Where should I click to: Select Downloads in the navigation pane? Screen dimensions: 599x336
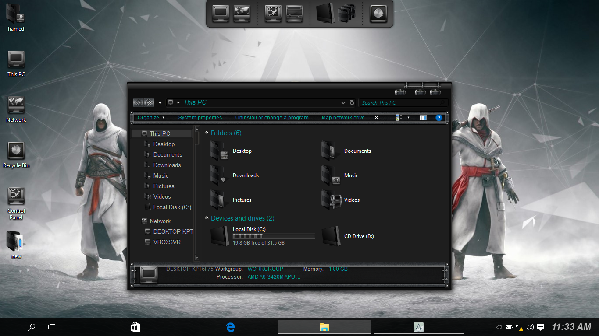[x=167, y=165]
